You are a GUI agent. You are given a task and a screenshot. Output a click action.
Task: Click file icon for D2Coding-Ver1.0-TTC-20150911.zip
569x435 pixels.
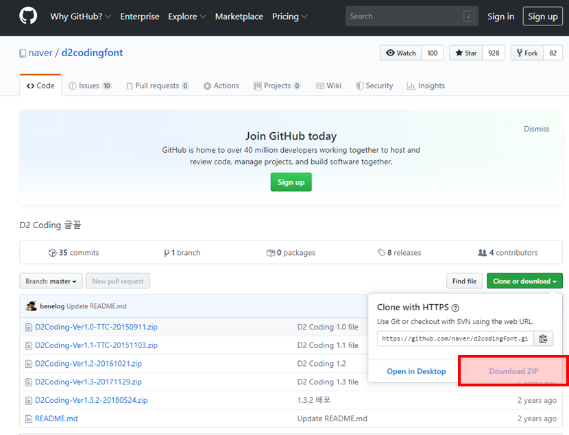[x=29, y=327]
